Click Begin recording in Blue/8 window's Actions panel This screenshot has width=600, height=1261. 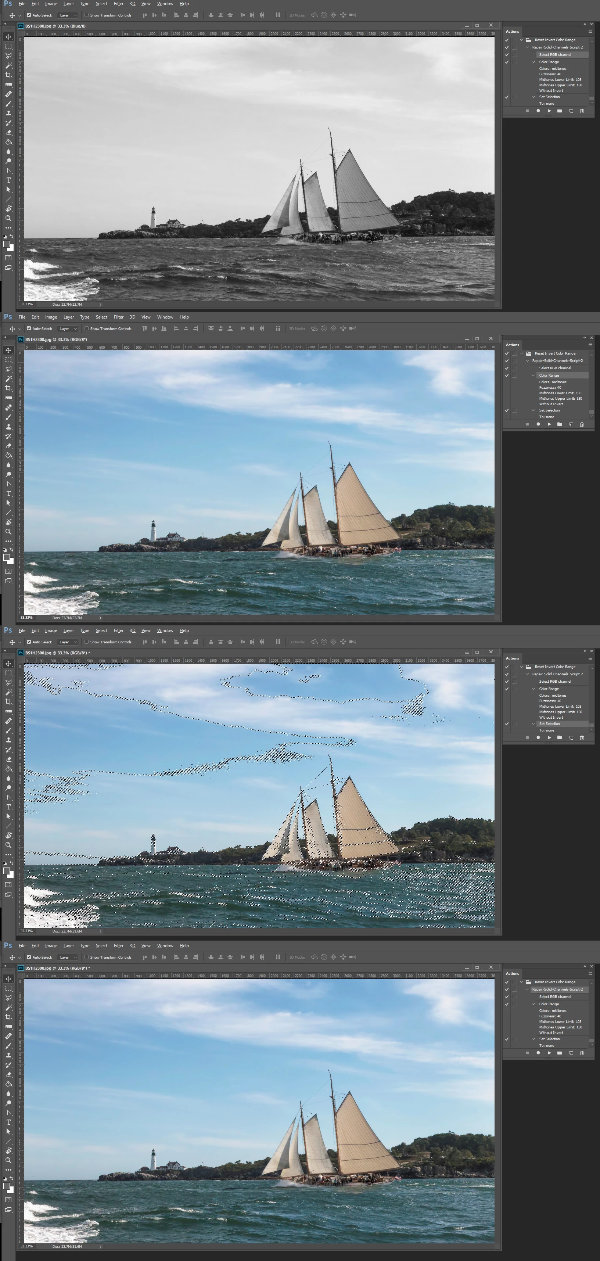click(538, 111)
